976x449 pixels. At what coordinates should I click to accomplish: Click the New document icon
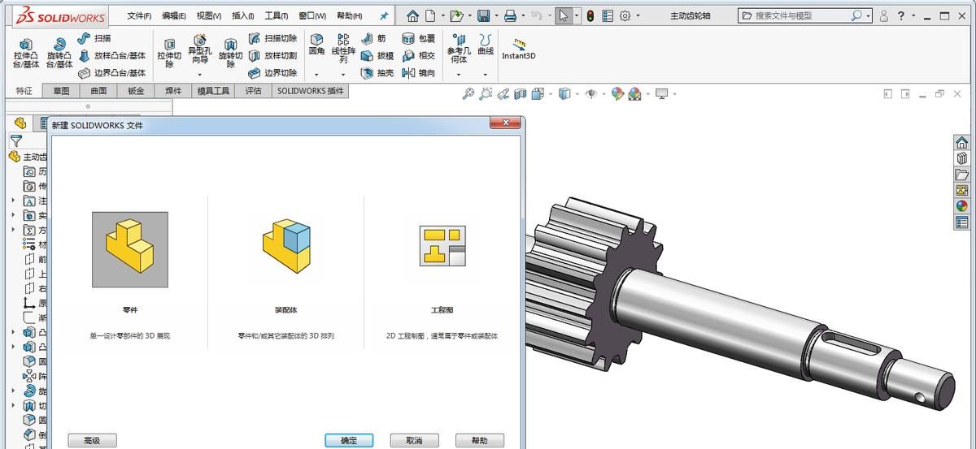coord(430,15)
